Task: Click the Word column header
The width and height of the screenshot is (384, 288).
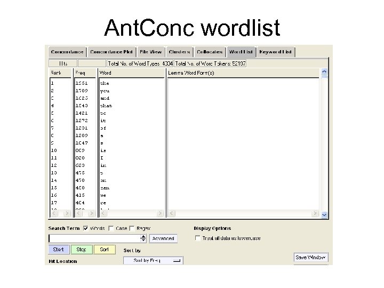Action: 132,73
